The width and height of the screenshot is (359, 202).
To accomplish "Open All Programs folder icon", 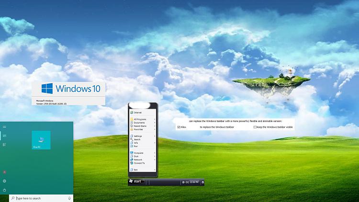I will (x=132, y=119).
